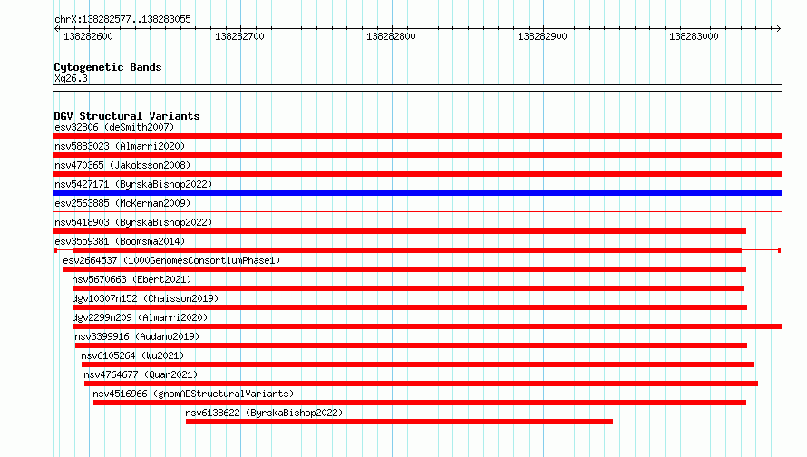Click the red bar under nsv5883023
Screen dimensions: 807x457
(417, 155)
